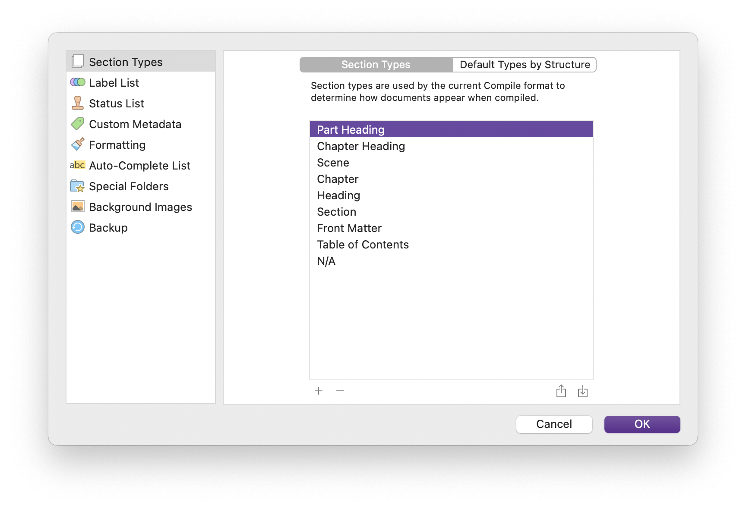
Task: Select Table of Contents section type
Action: (x=363, y=245)
